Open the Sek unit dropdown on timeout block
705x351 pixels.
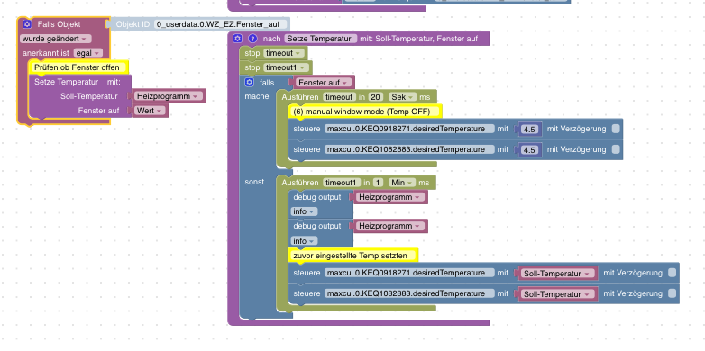(x=402, y=97)
